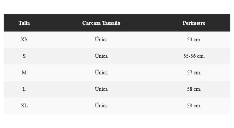Select the XS size cell
This screenshot has height=128, width=234.
click(x=24, y=40)
